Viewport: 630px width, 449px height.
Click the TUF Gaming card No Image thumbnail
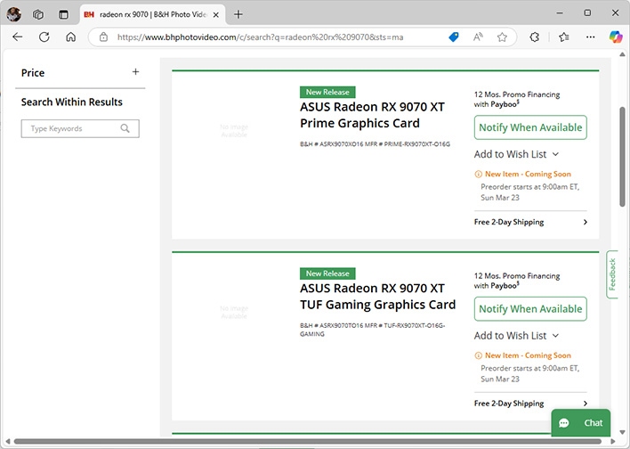[x=234, y=312]
